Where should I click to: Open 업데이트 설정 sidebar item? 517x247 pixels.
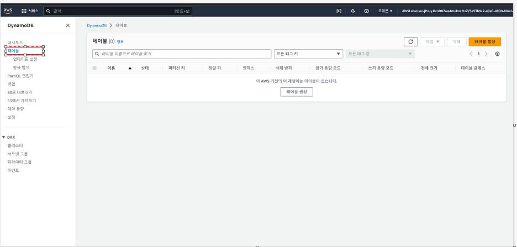coord(25,59)
